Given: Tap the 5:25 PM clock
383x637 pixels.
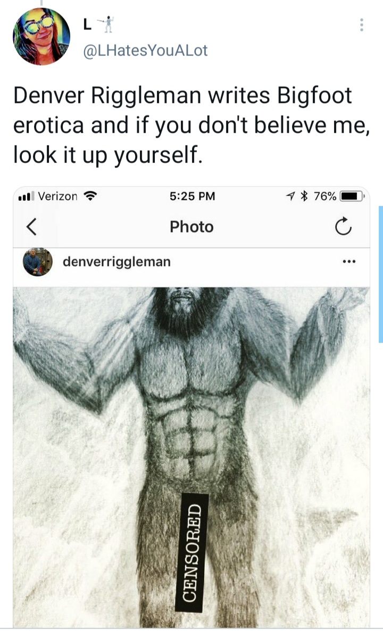Looking at the screenshot, I should (x=192, y=196).
